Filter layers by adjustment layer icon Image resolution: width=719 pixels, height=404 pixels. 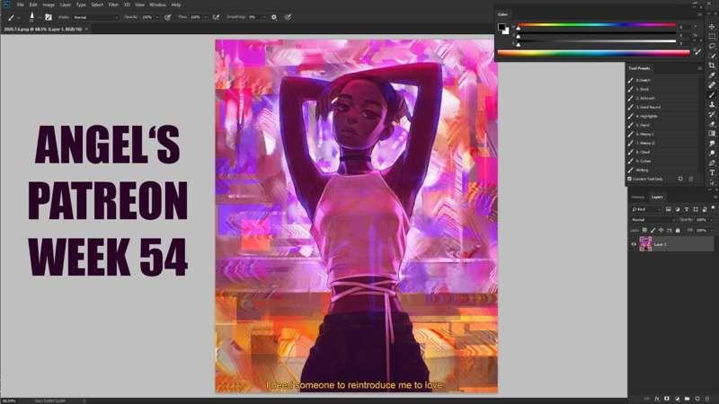tap(678, 209)
